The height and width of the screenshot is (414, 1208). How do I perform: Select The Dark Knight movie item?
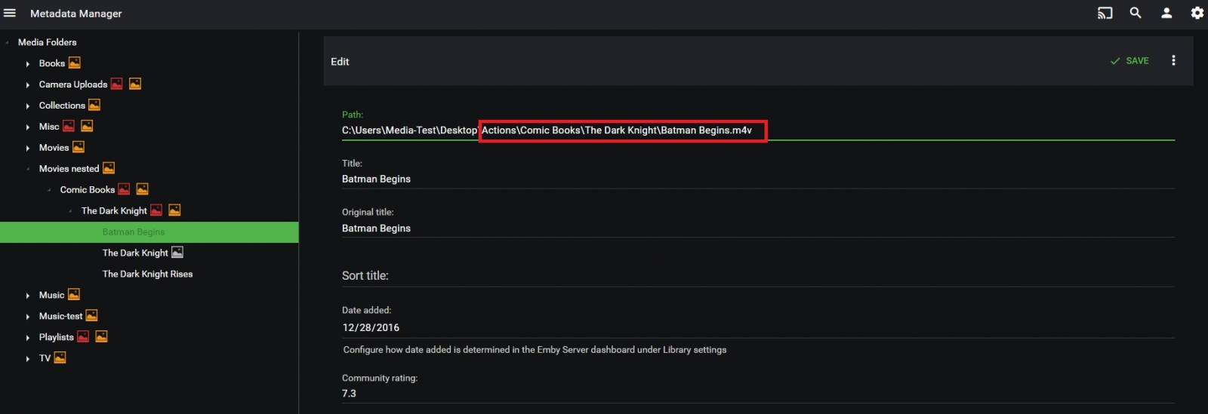pyautogui.click(x=135, y=253)
